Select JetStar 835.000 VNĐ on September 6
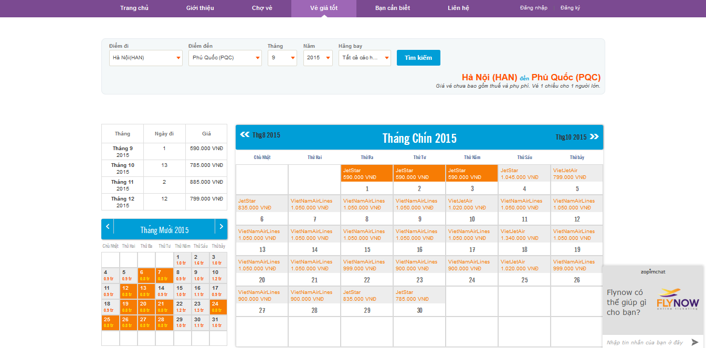The image size is (706, 348). (262, 204)
